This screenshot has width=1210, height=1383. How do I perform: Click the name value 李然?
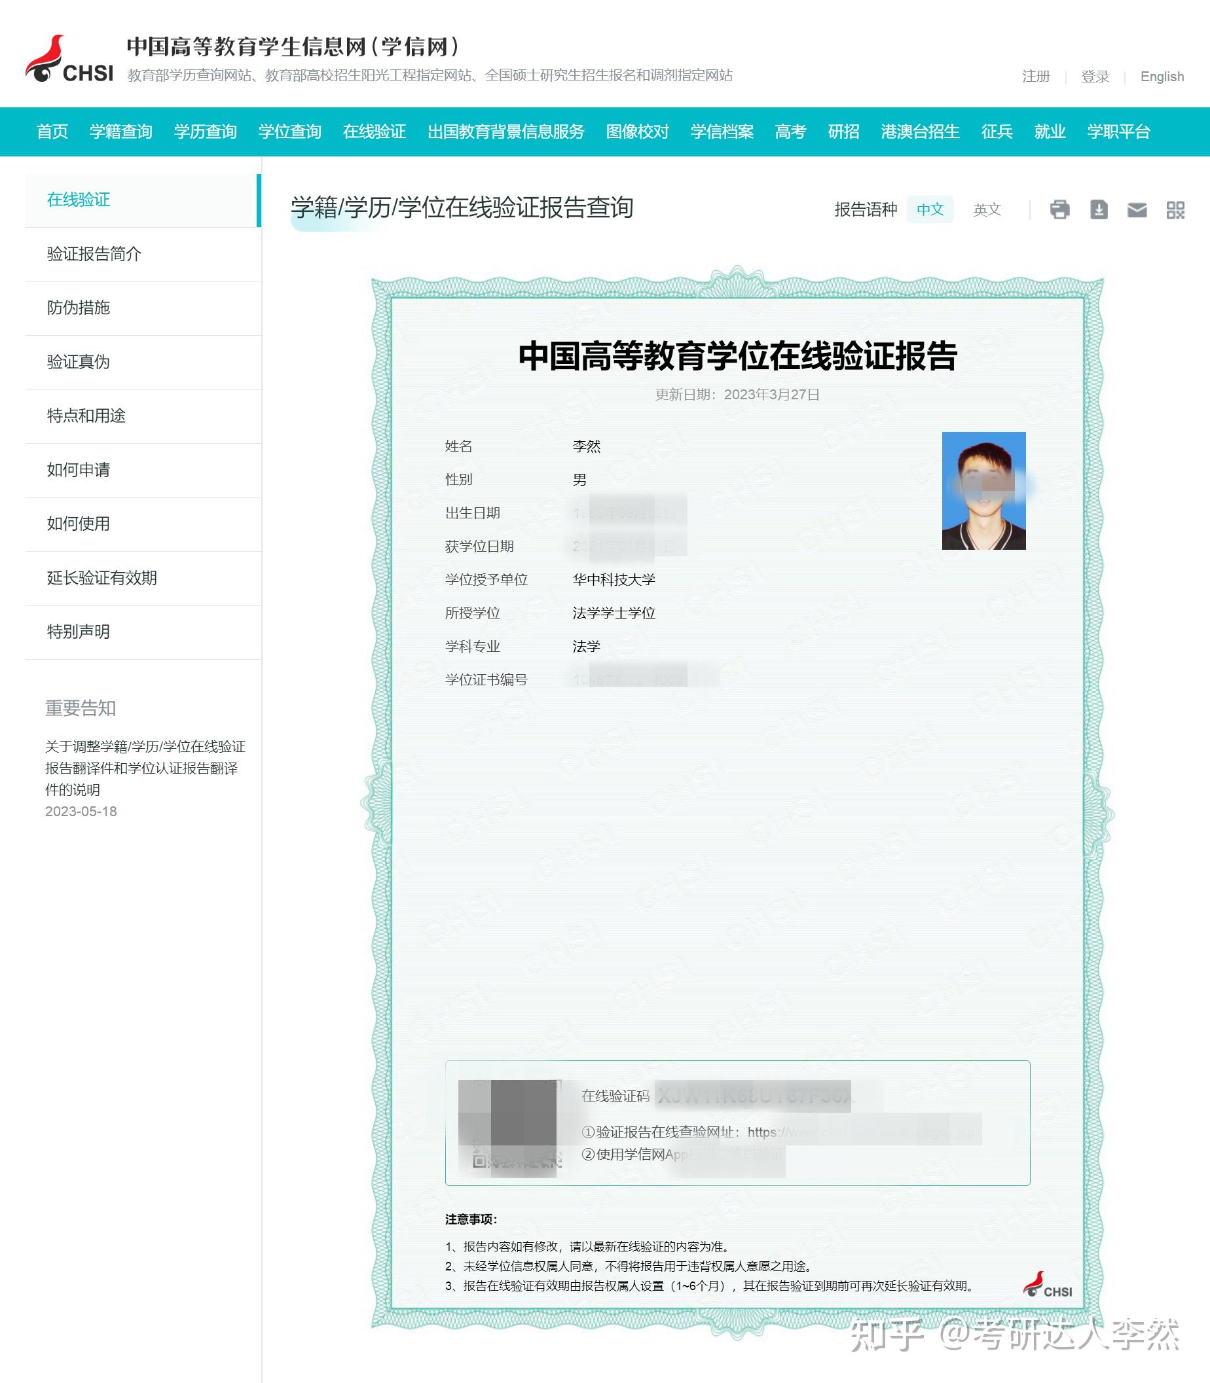586,446
